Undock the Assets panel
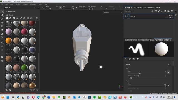Viewport: 178px width, 100px height. point(34,7)
